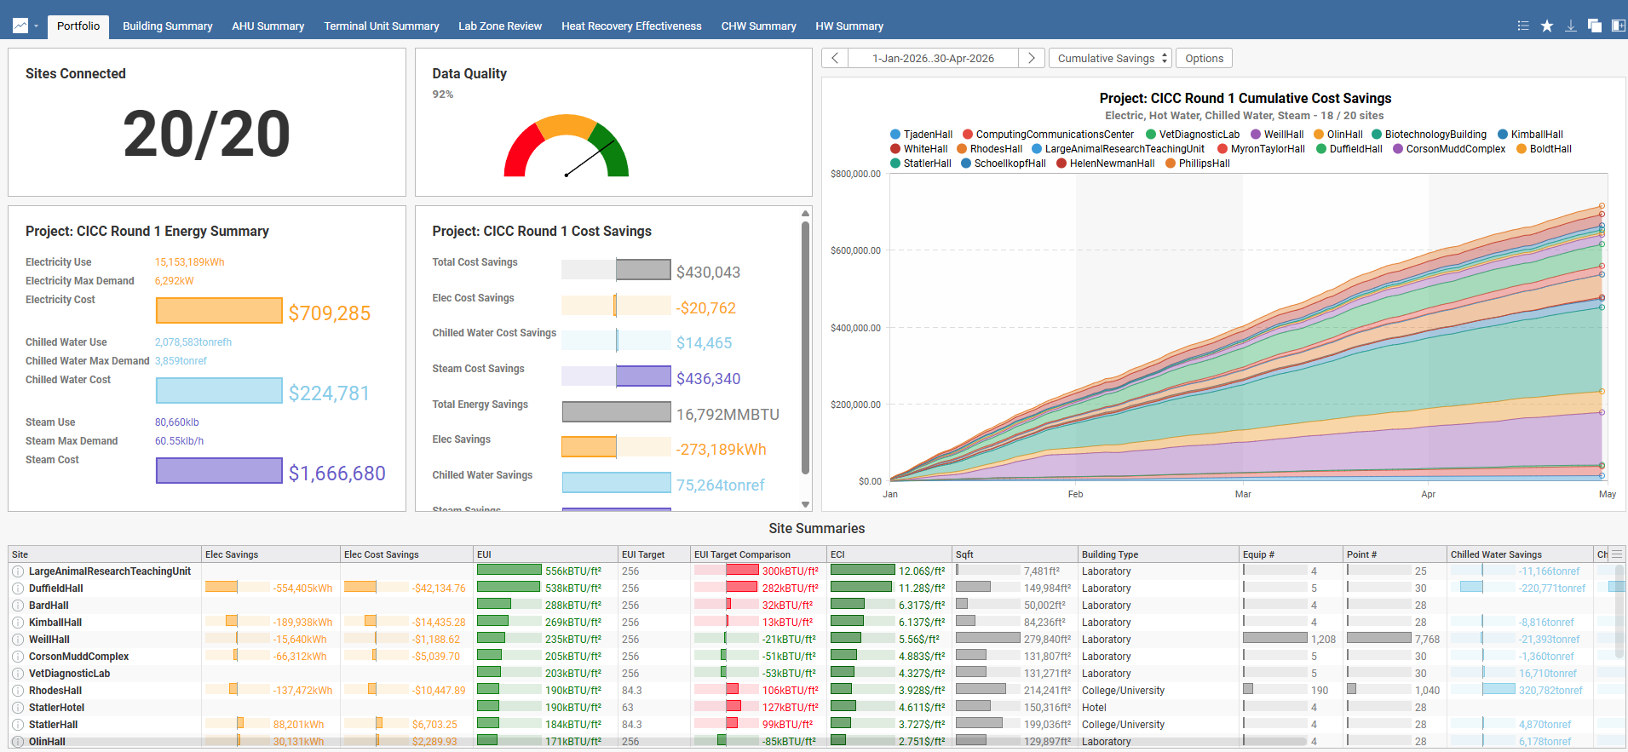This screenshot has width=1628, height=752.
Task: Sort by Sqft column header
Action: click(1015, 554)
